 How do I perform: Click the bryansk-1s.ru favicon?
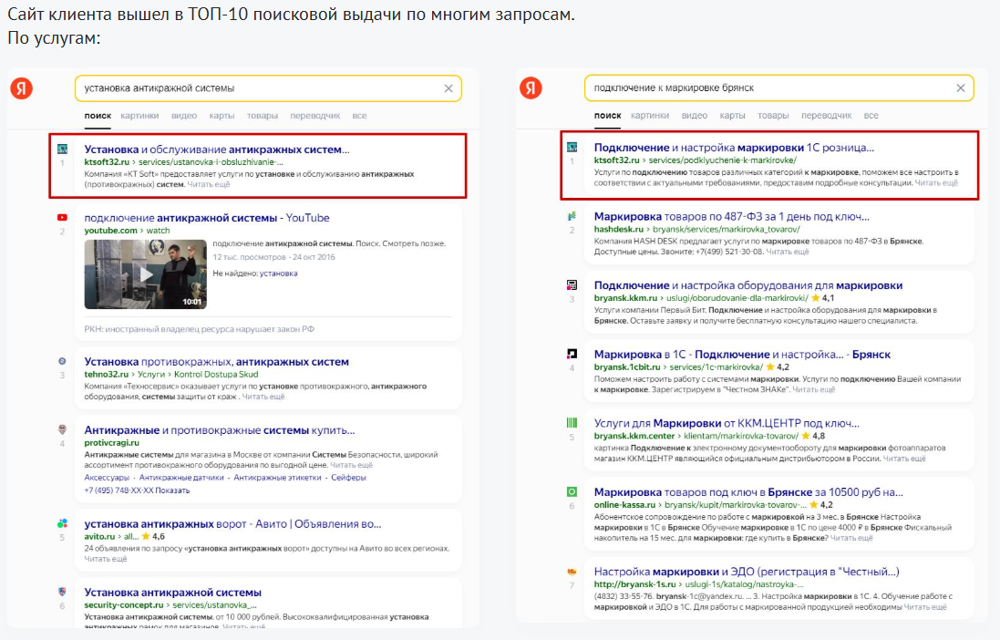pos(572,572)
